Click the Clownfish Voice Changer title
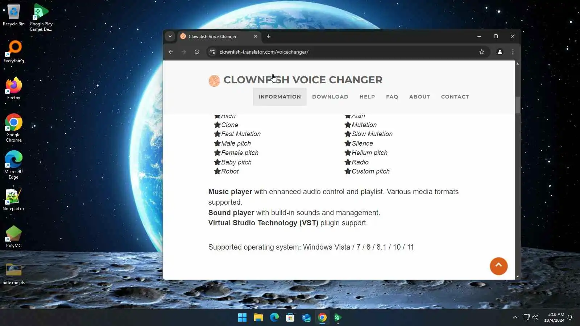The image size is (580, 326). coord(303,80)
